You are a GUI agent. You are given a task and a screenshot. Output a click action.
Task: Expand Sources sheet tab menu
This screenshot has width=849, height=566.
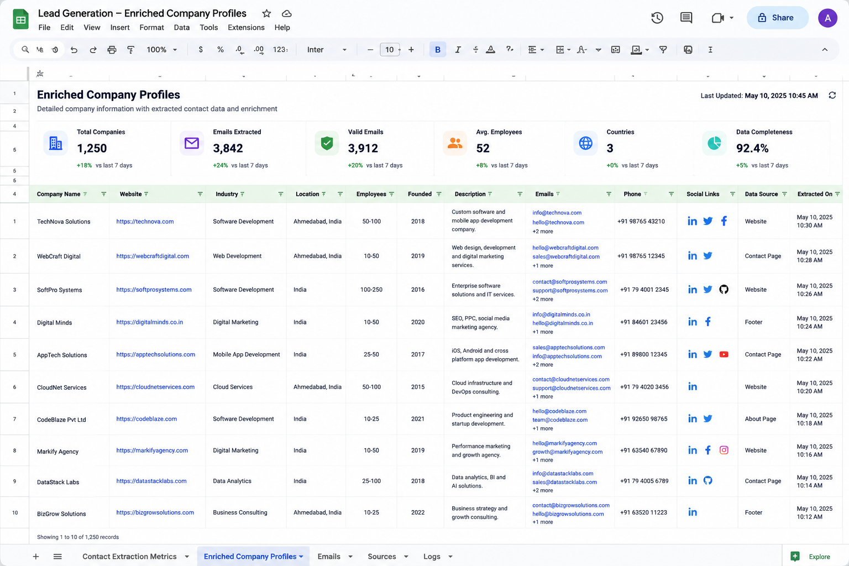[x=406, y=557]
